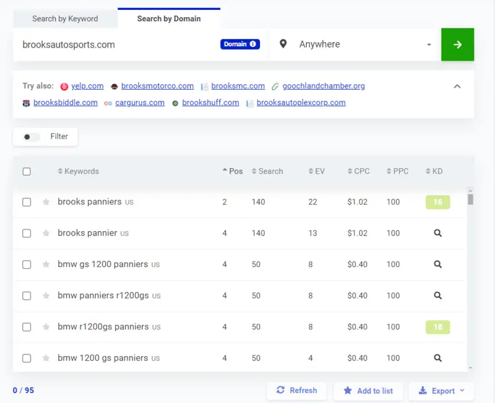Sort table by PPC column
495x403 pixels.
point(397,171)
